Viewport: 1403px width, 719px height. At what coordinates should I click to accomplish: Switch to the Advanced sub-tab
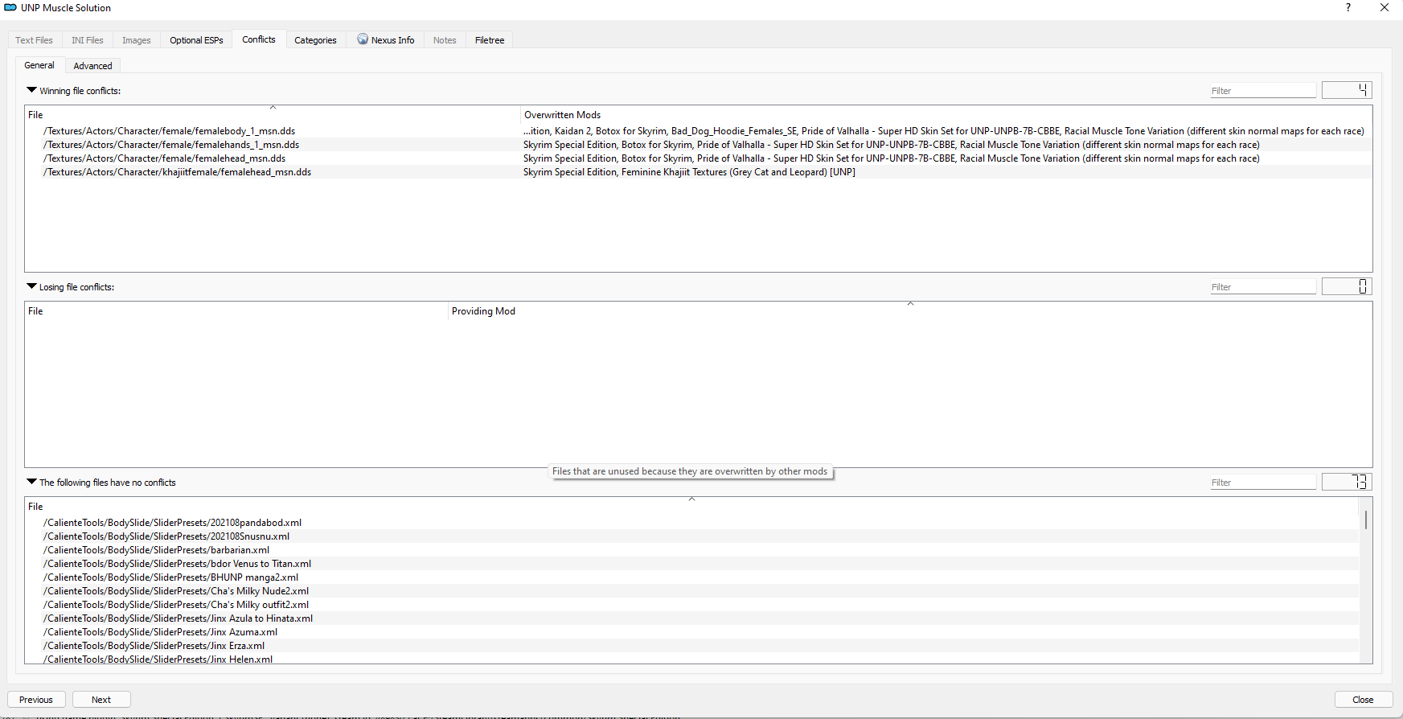coord(93,66)
